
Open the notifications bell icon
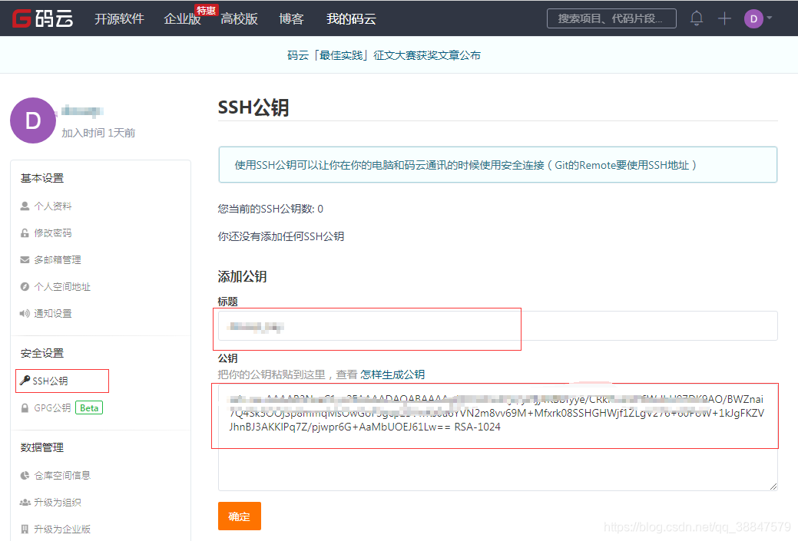696,18
